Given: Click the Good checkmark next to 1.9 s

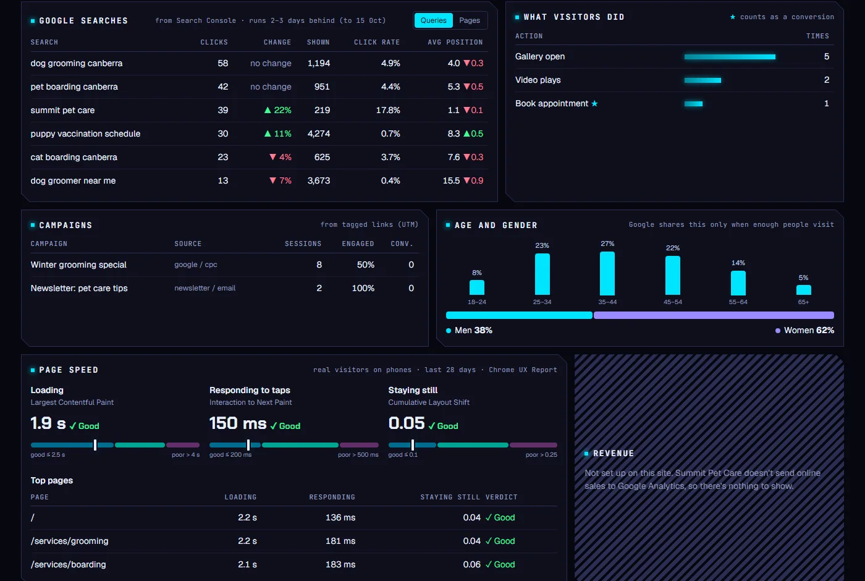Looking at the screenshot, I should click(x=84, y=426).
